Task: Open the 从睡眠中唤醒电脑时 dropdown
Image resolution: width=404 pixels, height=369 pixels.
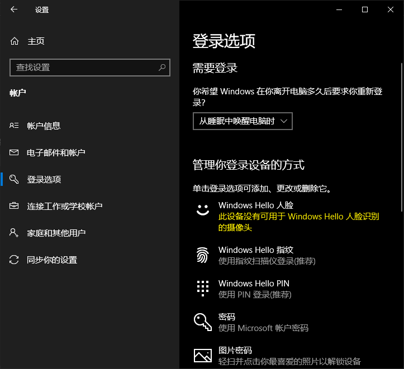Action: pos(243,121)
